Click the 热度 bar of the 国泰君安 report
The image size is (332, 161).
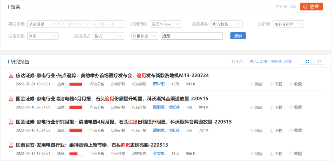coord(76,154)
